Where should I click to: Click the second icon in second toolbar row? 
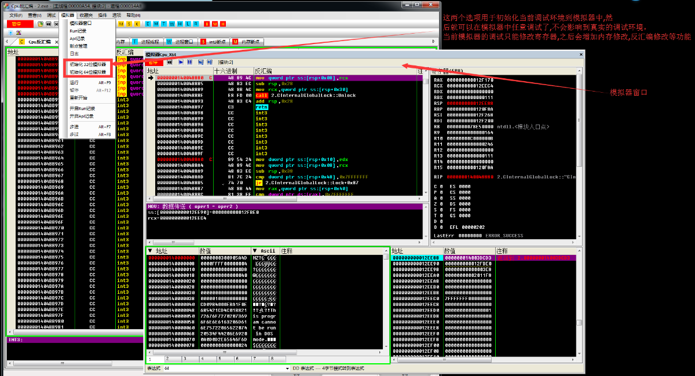pyautogui.click(x=18, y=32)
